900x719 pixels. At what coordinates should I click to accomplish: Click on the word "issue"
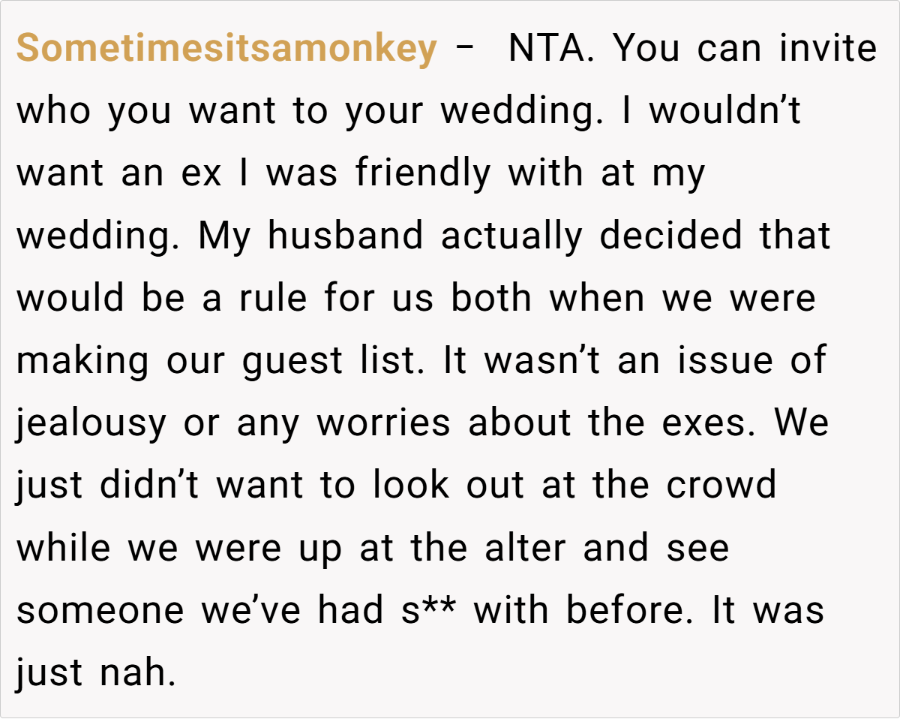tap(723, 360)
